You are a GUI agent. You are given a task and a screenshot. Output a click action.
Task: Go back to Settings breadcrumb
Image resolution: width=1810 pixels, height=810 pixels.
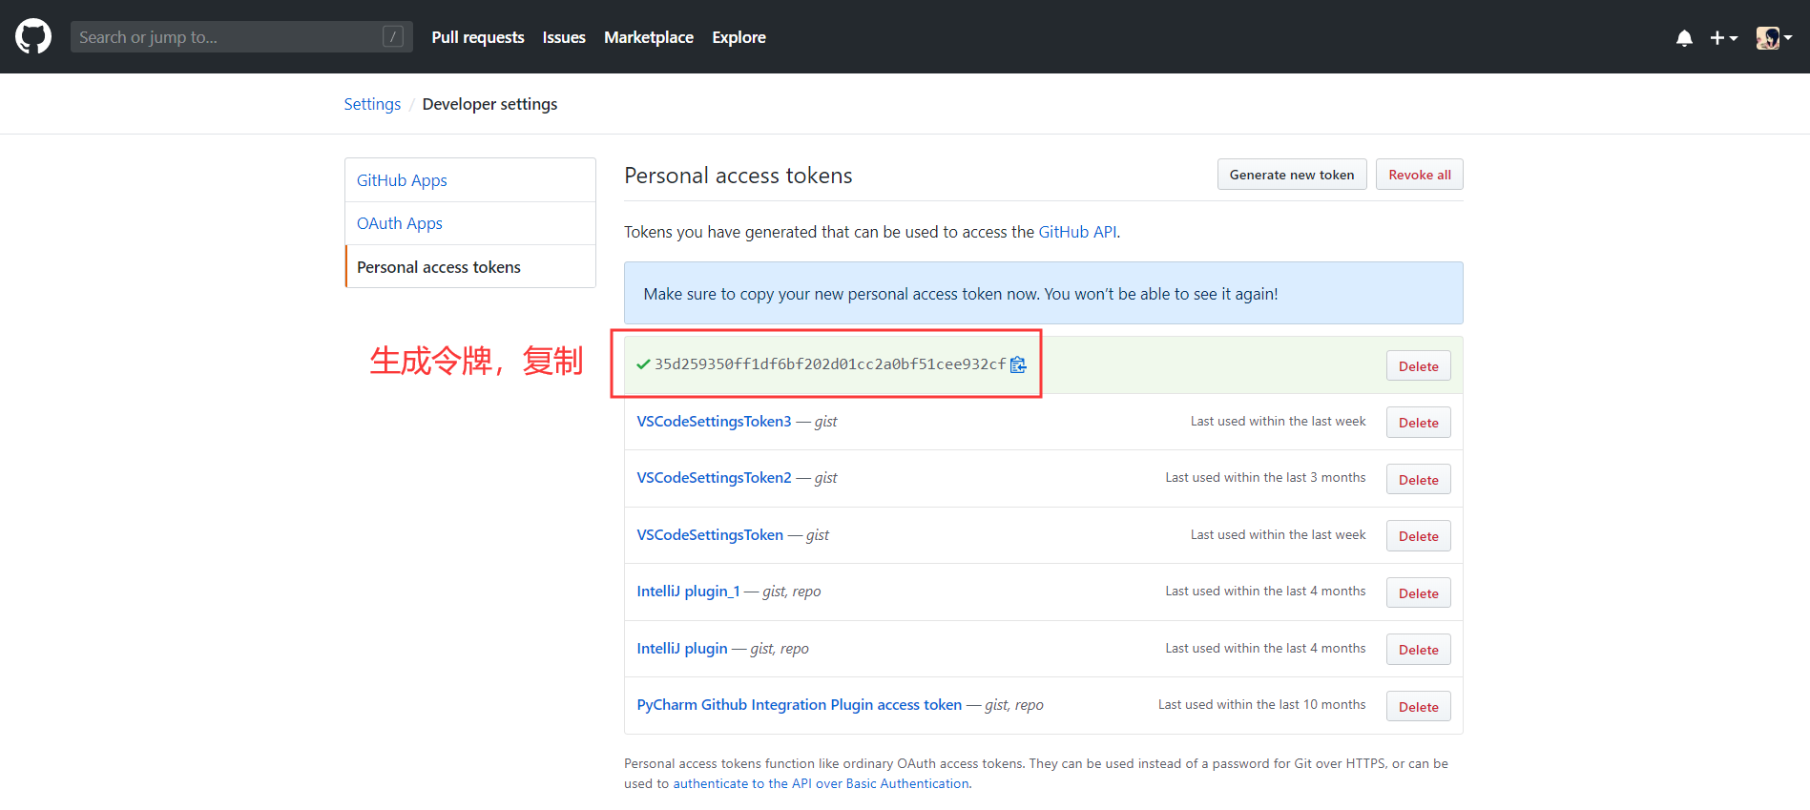coord(372,104)
